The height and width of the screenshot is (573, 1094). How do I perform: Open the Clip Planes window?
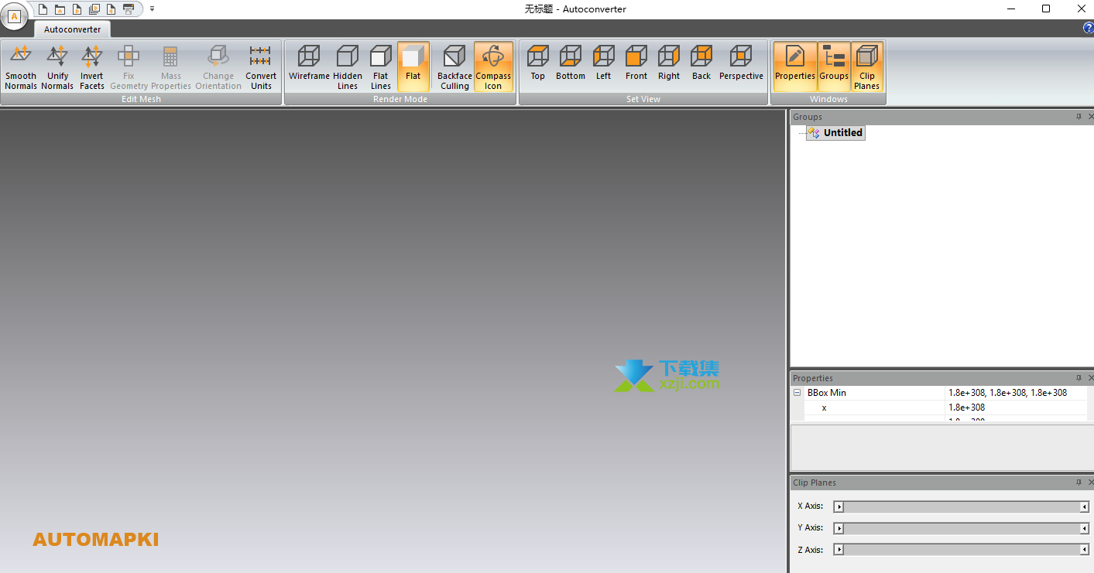[x=866, y=66]
